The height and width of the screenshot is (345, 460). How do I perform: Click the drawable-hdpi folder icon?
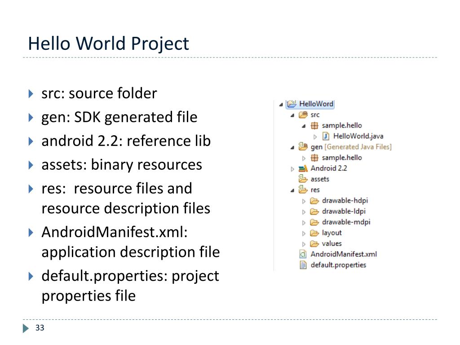[314, 201]
